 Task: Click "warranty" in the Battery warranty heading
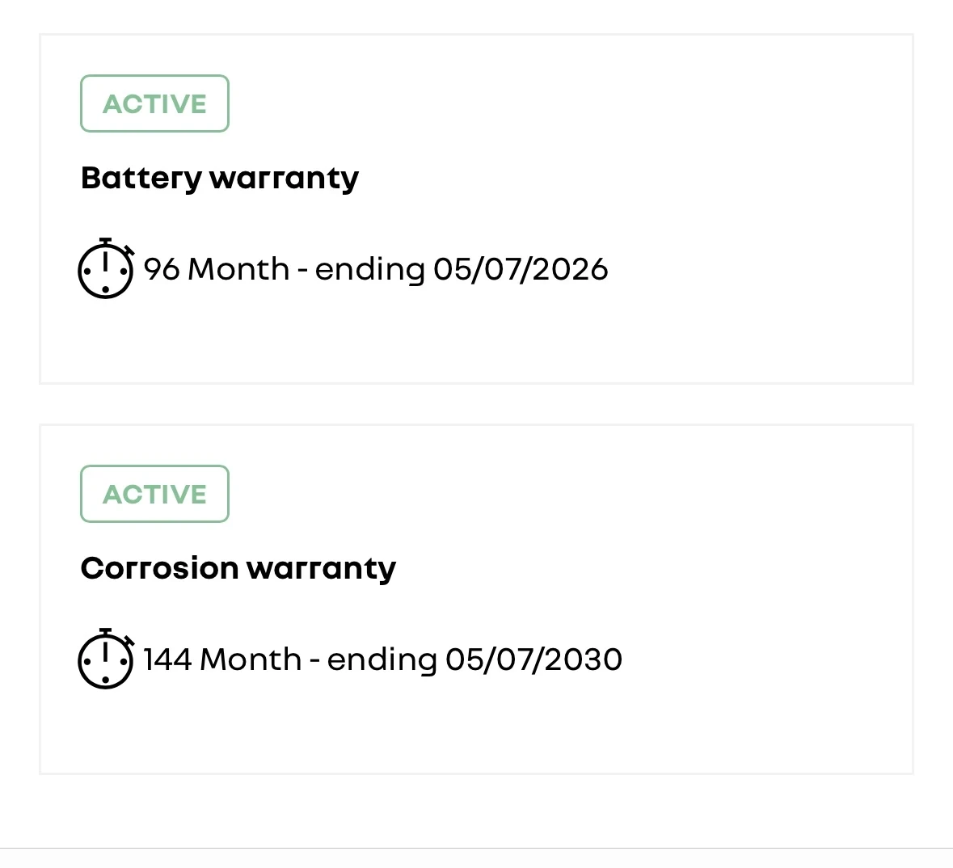click(x=284, y=178)
